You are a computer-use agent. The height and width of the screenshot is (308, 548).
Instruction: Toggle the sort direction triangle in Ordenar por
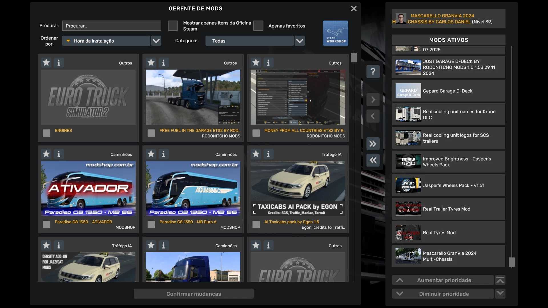click(x=68, y=41)
